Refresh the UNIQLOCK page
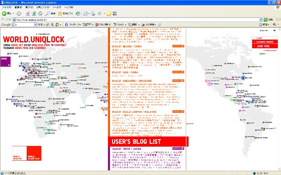This screenshot has height=175, width=281. [x=34, y=13]
